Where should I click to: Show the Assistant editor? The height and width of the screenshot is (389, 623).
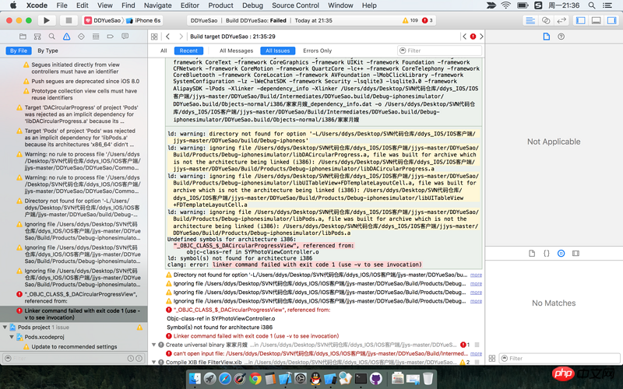coord(546,20)
